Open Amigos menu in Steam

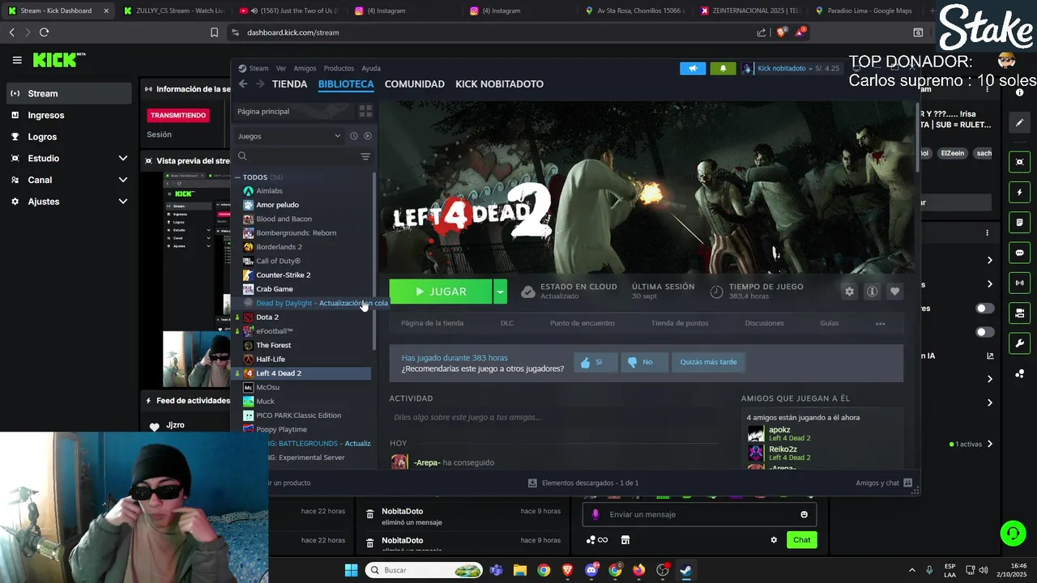(x=305, y=69)
